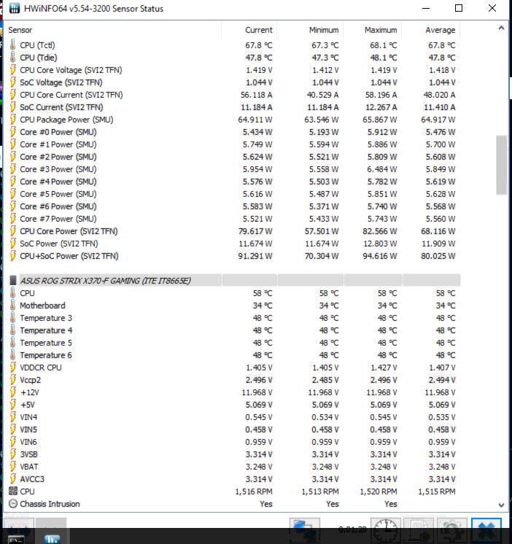
Task: Click chip icon of ASUS ROG STRIX header
Action: tap(13, 280)
